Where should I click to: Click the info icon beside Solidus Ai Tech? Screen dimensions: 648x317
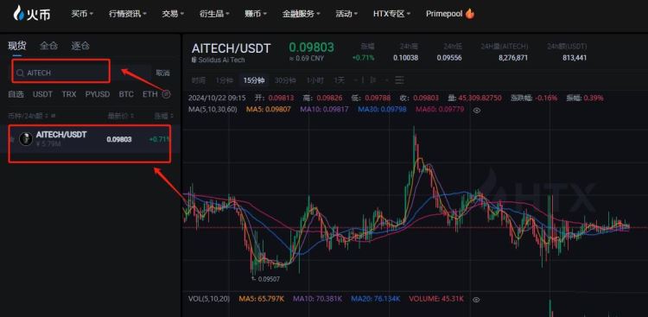(194, 60)
